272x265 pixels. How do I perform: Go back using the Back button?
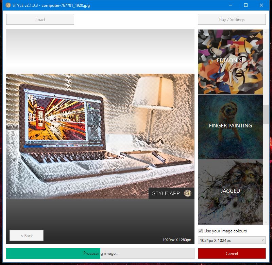(27, 235)
